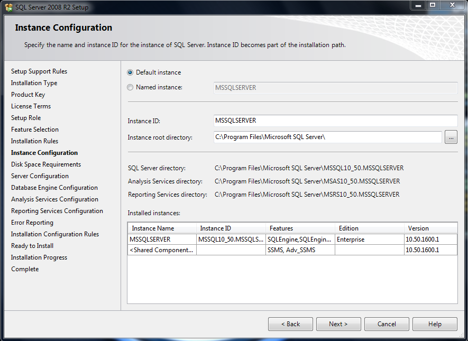Click the Installation Configuration Rules step
The image size is (468, 341).
tap(55, 234)
